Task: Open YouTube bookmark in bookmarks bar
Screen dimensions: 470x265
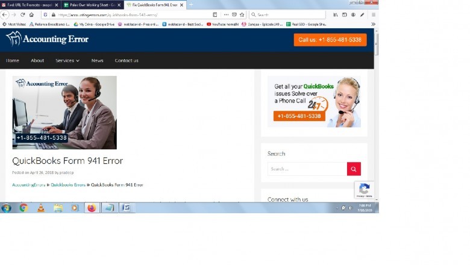Action: [x=223, y=24]
